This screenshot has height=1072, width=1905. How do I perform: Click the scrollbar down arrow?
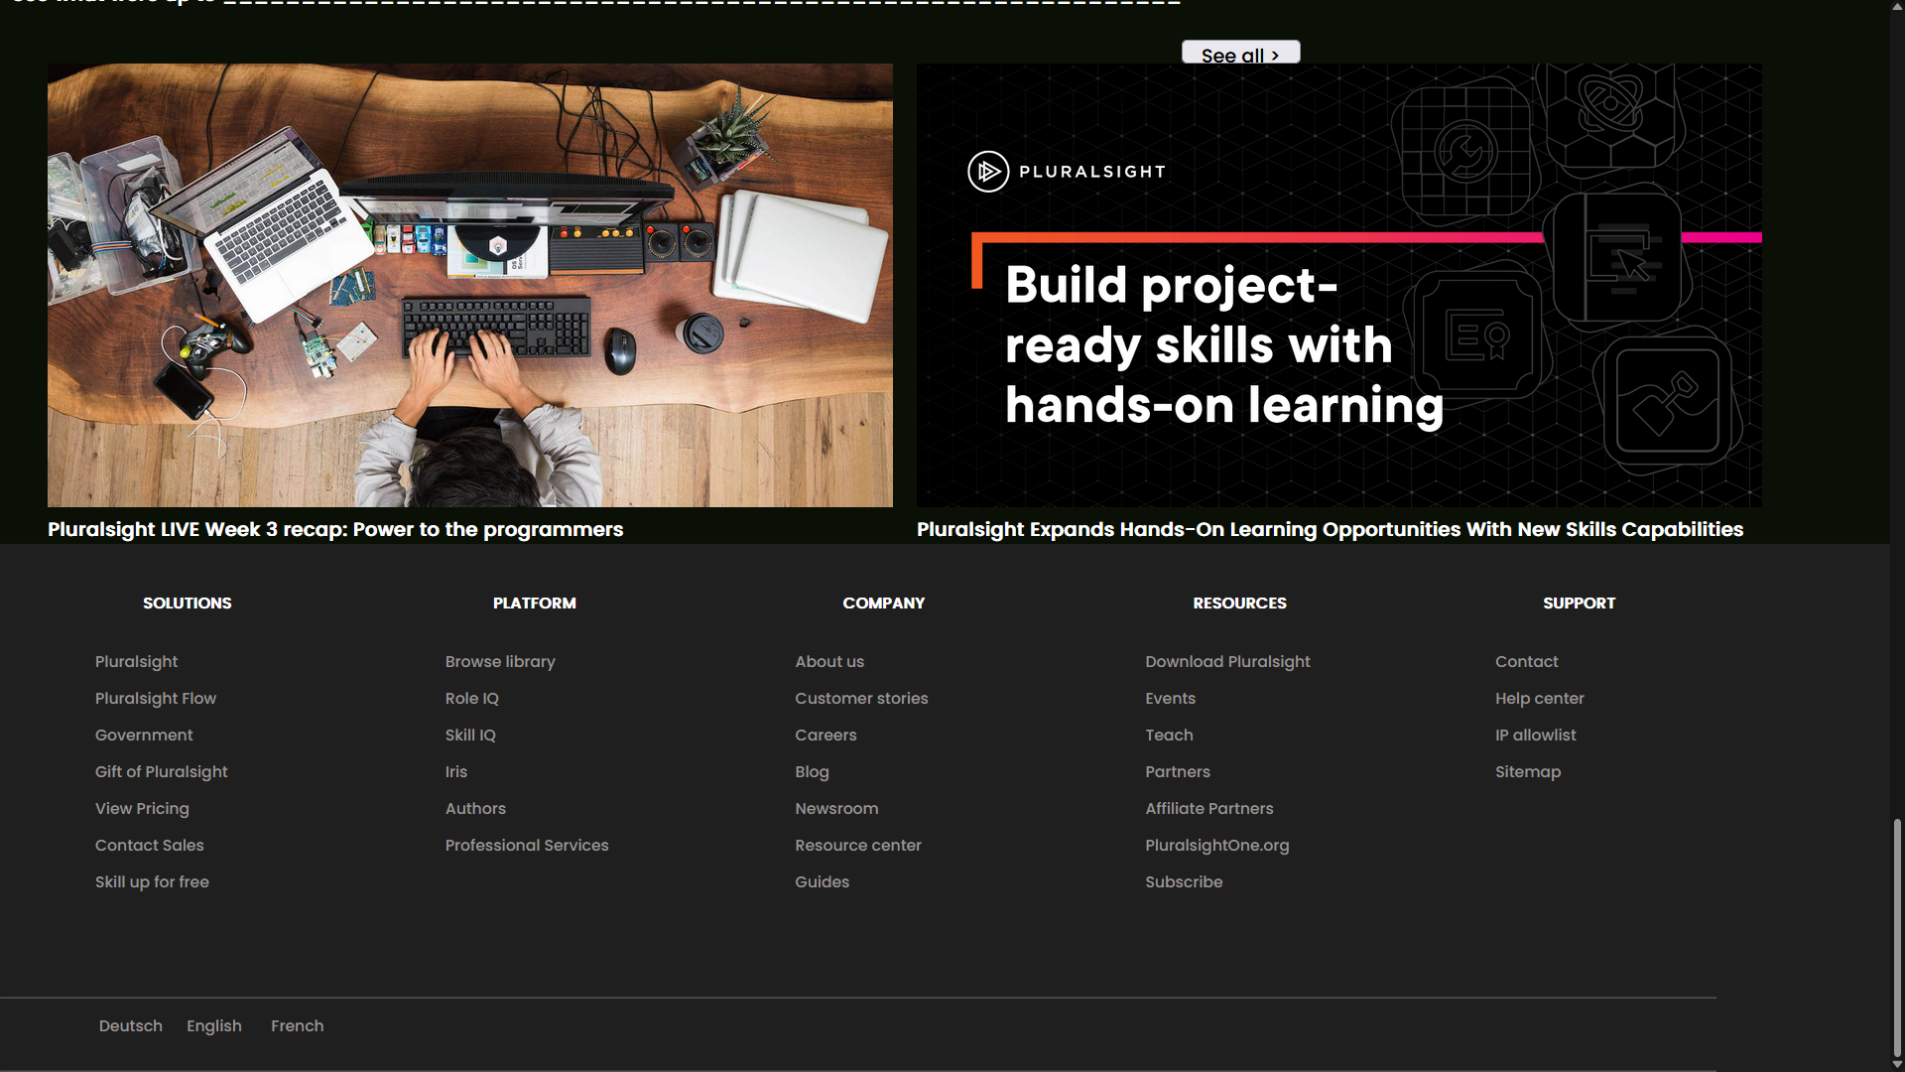[1897, 1064]
